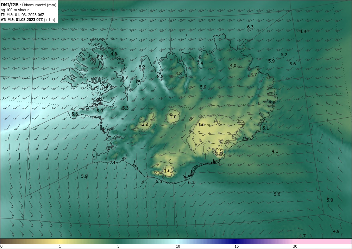Click the 6.5 value on the south coast
The image size is (352, 249).
tap(159, 182)
